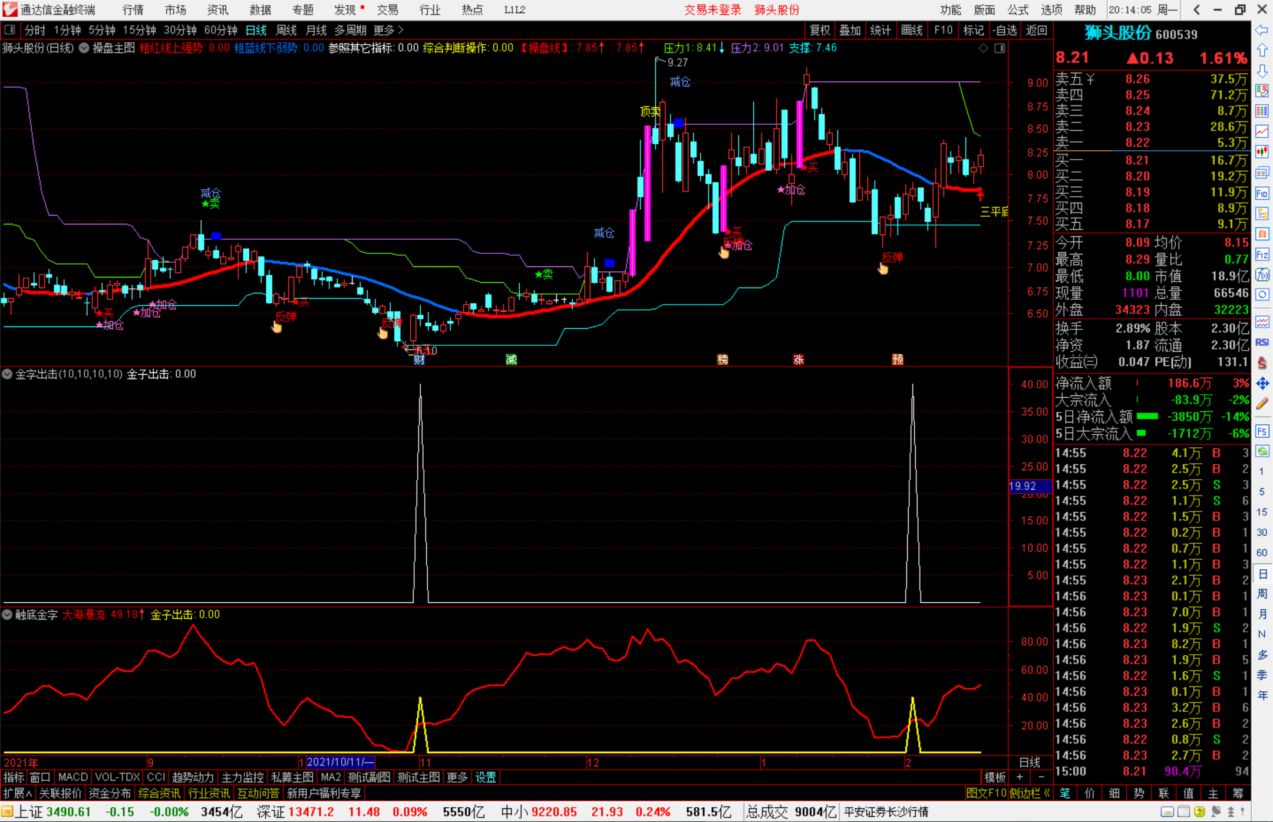
Task: Open the 扩展 expander in bottom bar
Action: (17, 793)
